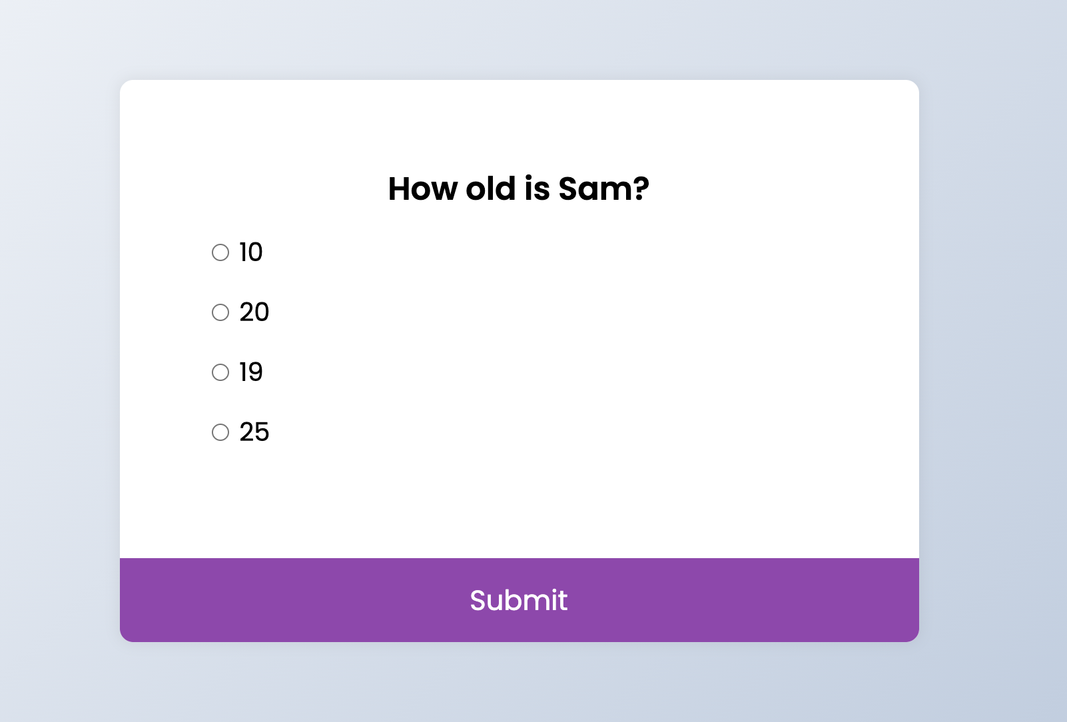Choose the 25 radio option
Viewport: 1067px width, 722px height.
(x=220, y=432)
